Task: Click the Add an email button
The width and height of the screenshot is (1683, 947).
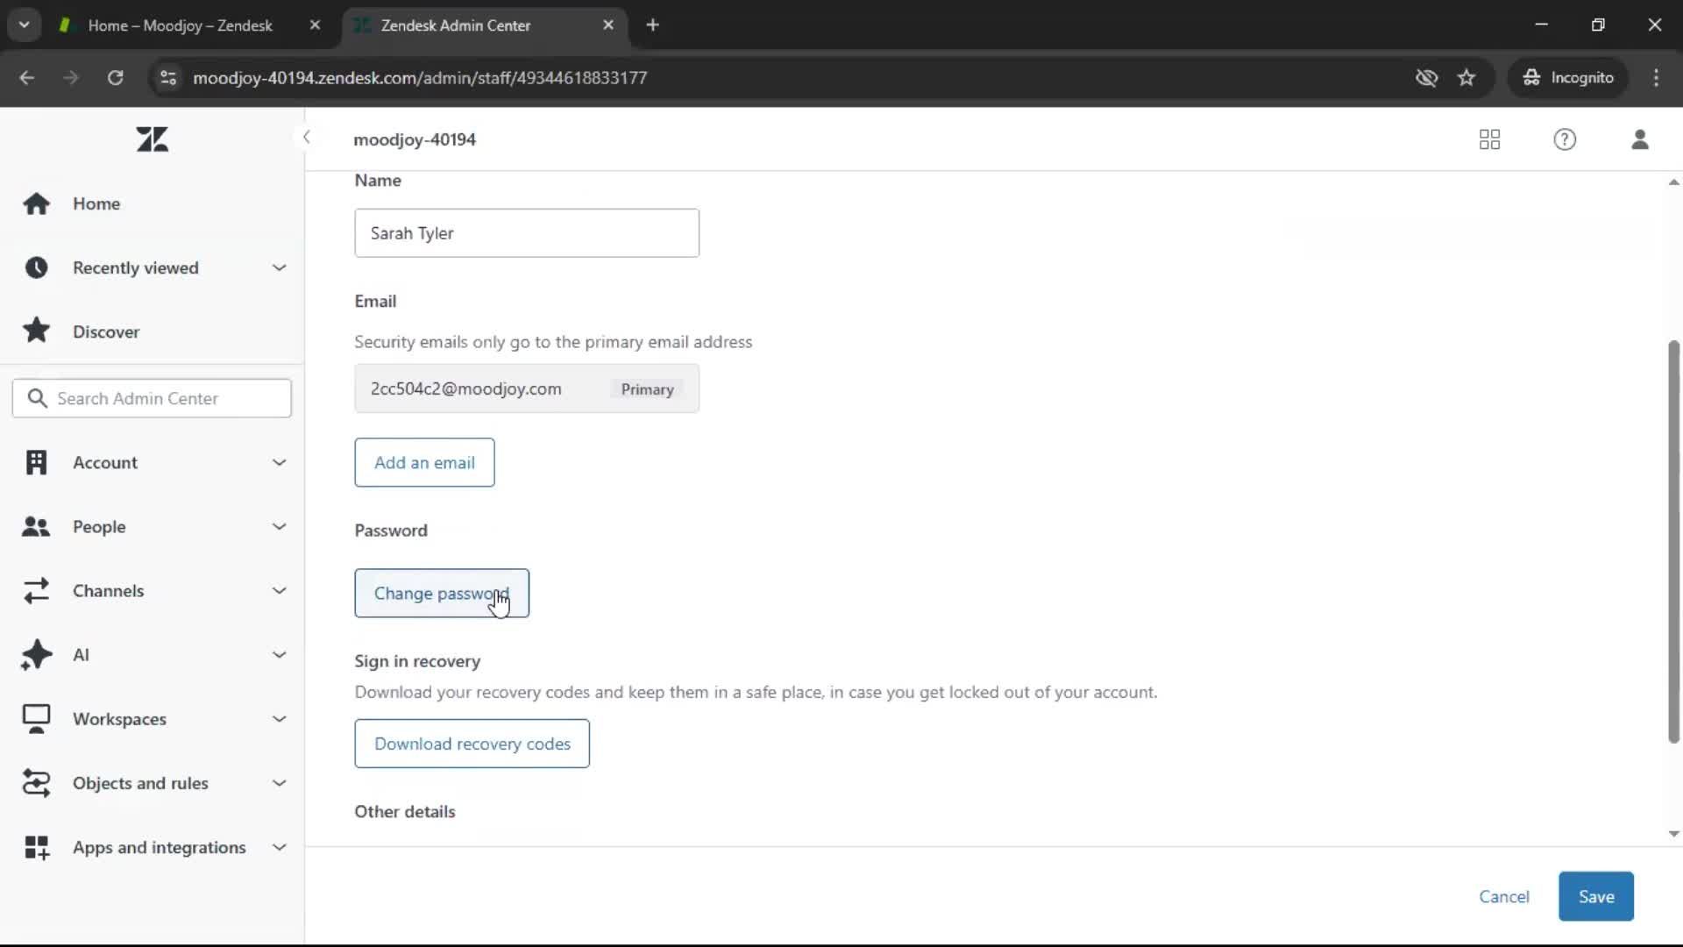Action: pyautogui.click(x=424, y=462)
